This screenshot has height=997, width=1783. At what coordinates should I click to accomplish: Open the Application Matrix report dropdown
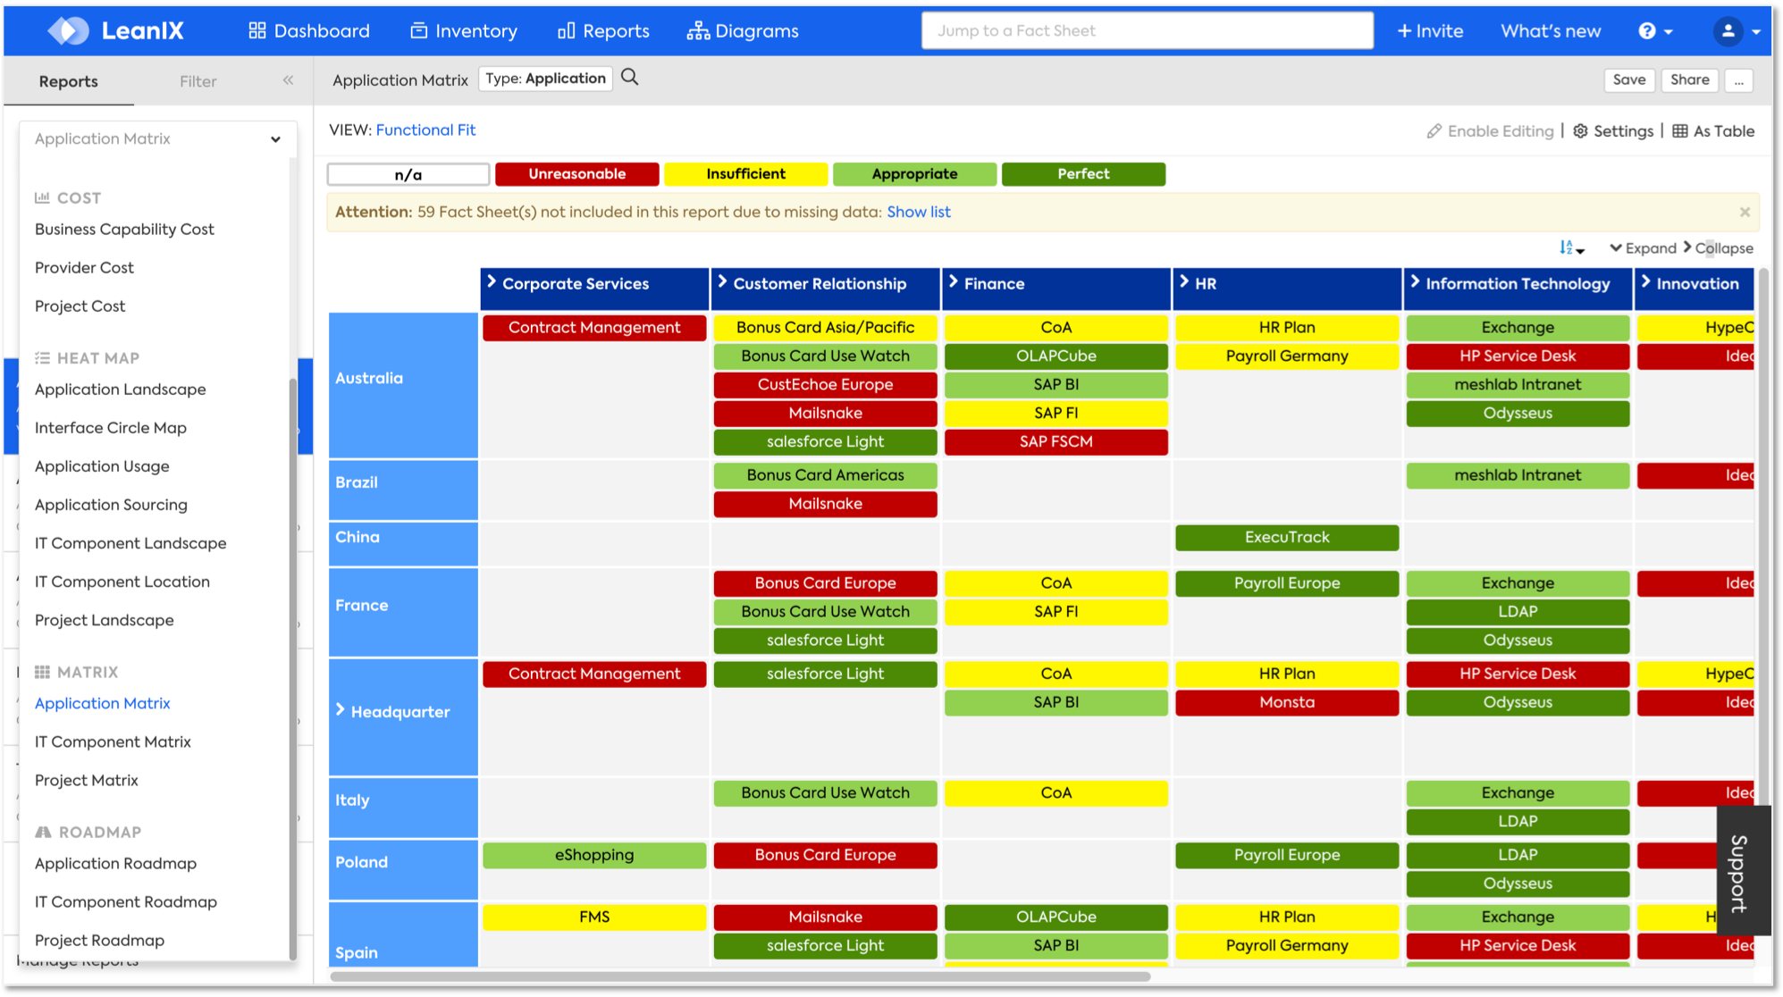point(157,139)
